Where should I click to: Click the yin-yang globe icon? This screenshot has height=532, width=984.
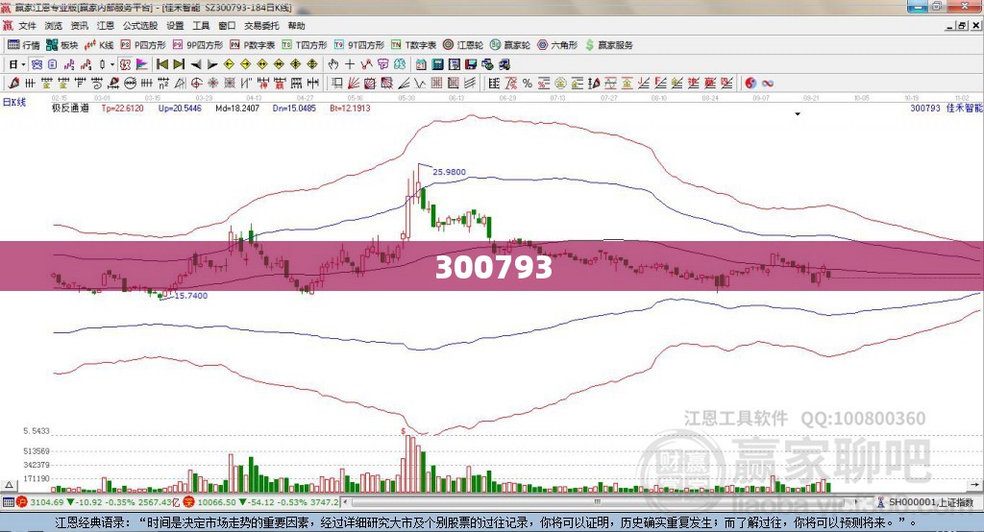point(750,83)
